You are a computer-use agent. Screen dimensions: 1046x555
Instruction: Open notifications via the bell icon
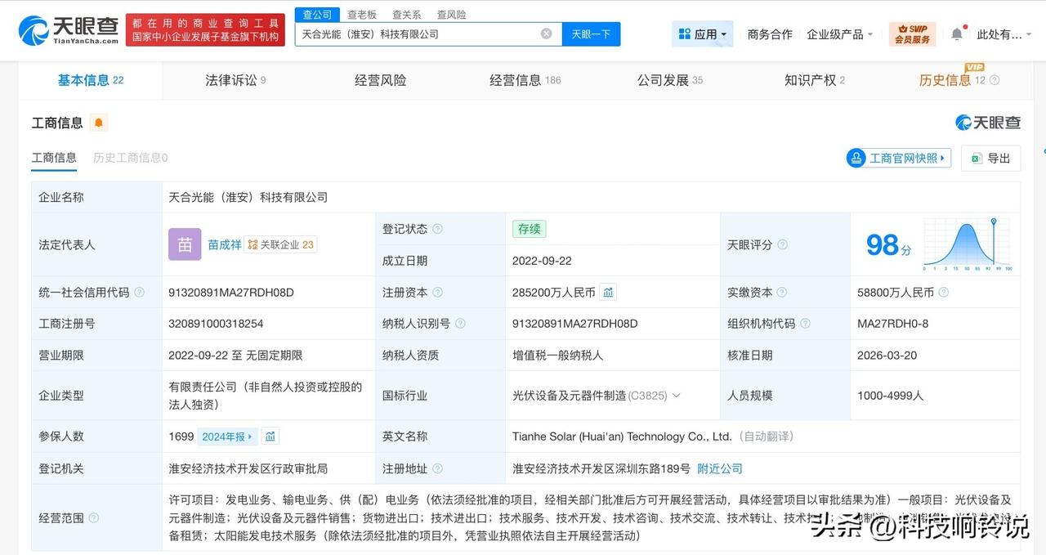[958, 34]
